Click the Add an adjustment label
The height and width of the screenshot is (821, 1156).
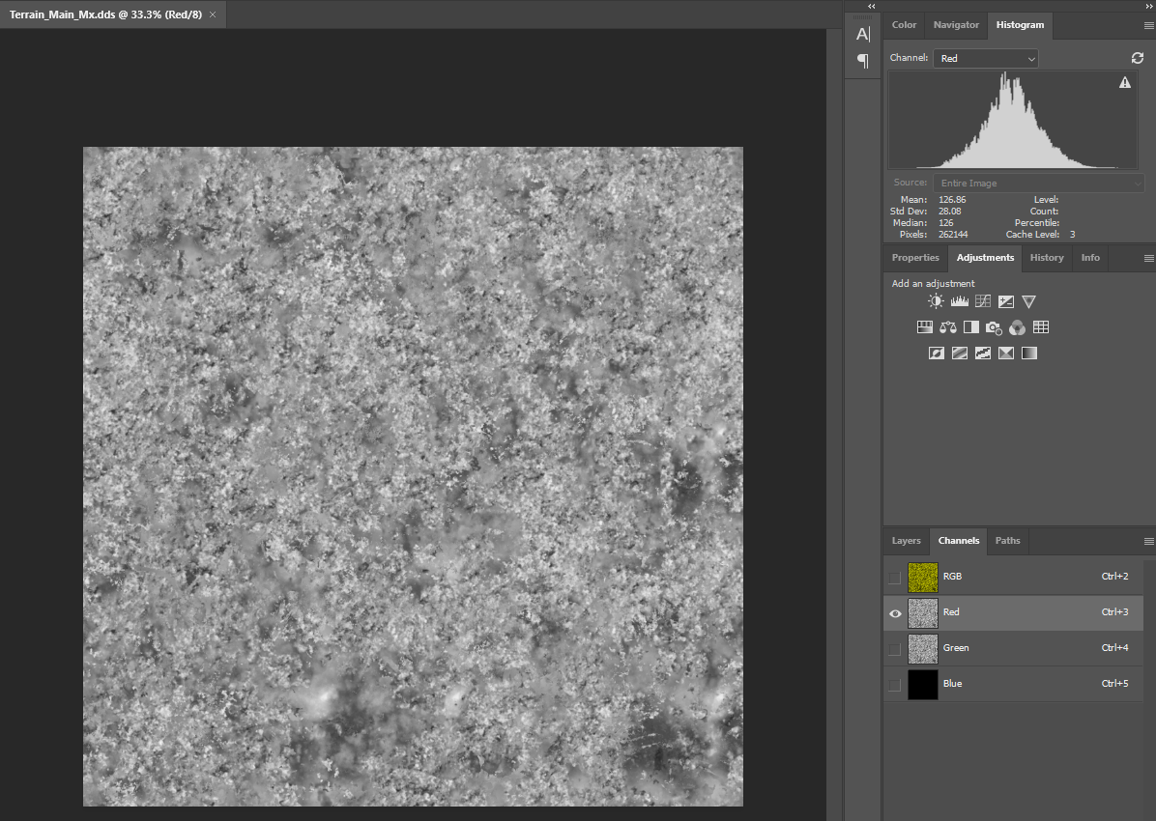click(x=934, y=283)
